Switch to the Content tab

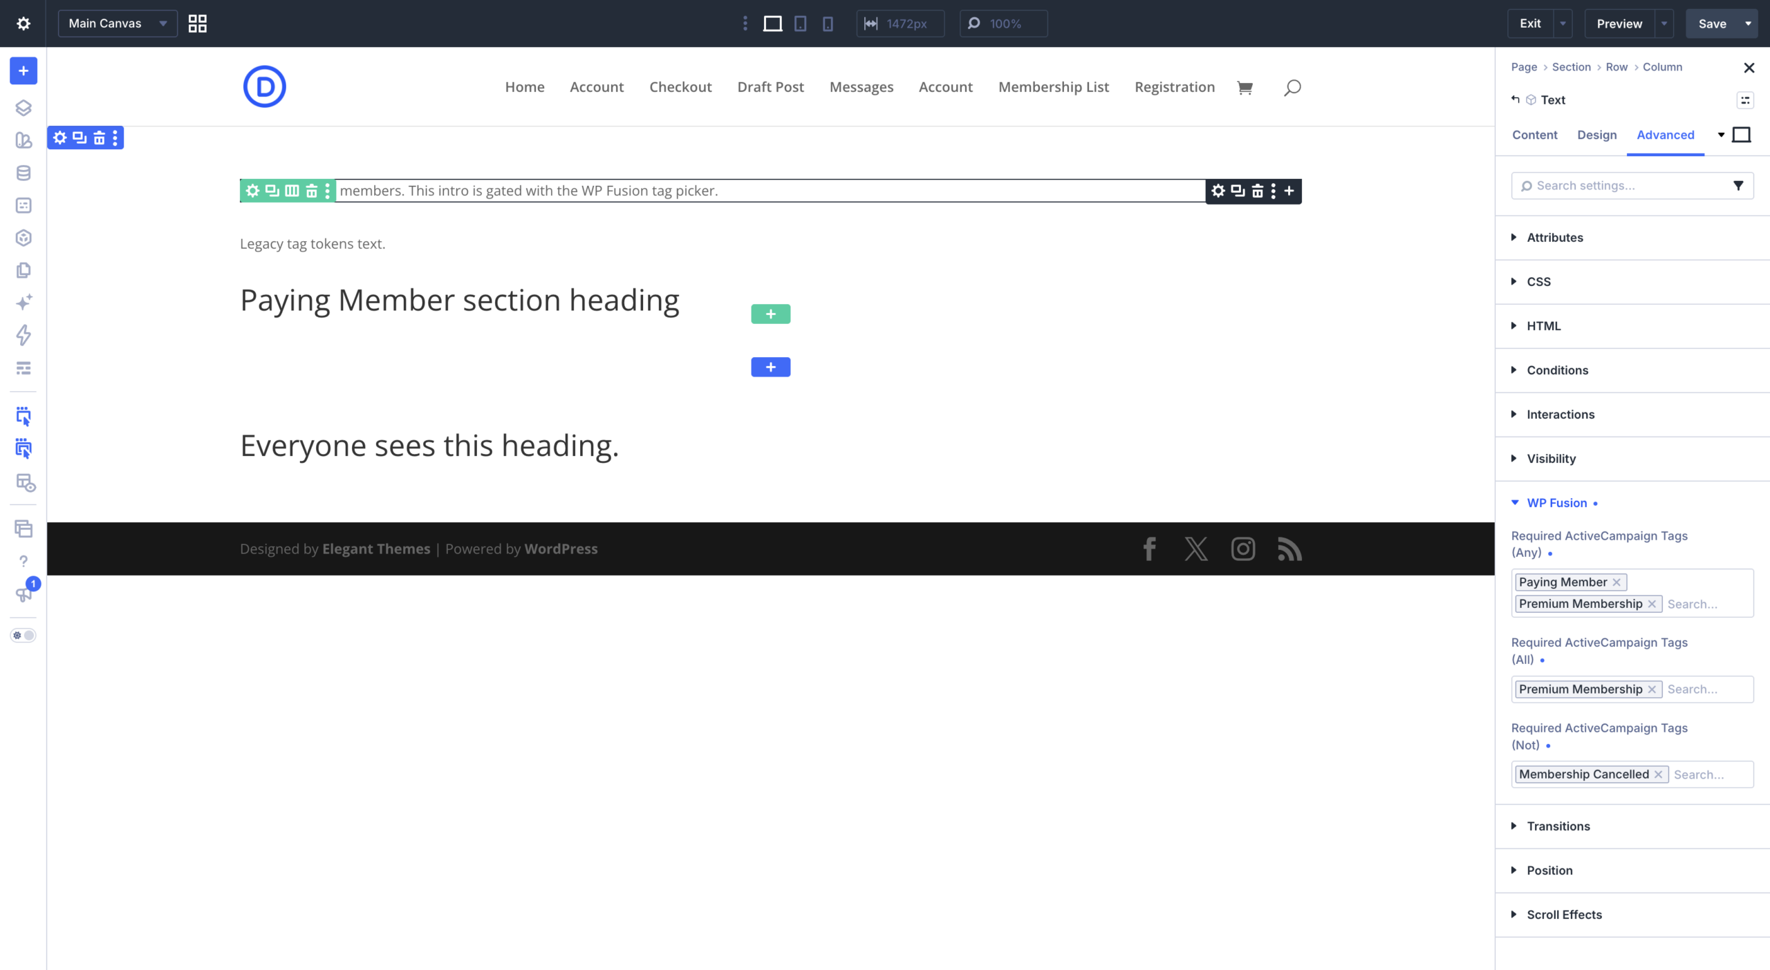coord(1534,135)
